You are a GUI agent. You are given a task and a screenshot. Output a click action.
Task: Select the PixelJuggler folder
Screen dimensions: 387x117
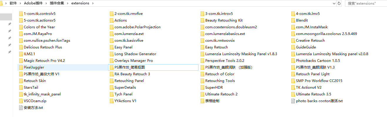coord(63,67)
